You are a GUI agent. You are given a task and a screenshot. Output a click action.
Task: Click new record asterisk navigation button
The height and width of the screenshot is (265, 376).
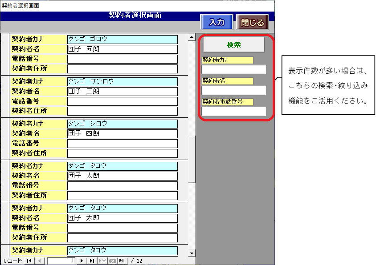[102, 261]
